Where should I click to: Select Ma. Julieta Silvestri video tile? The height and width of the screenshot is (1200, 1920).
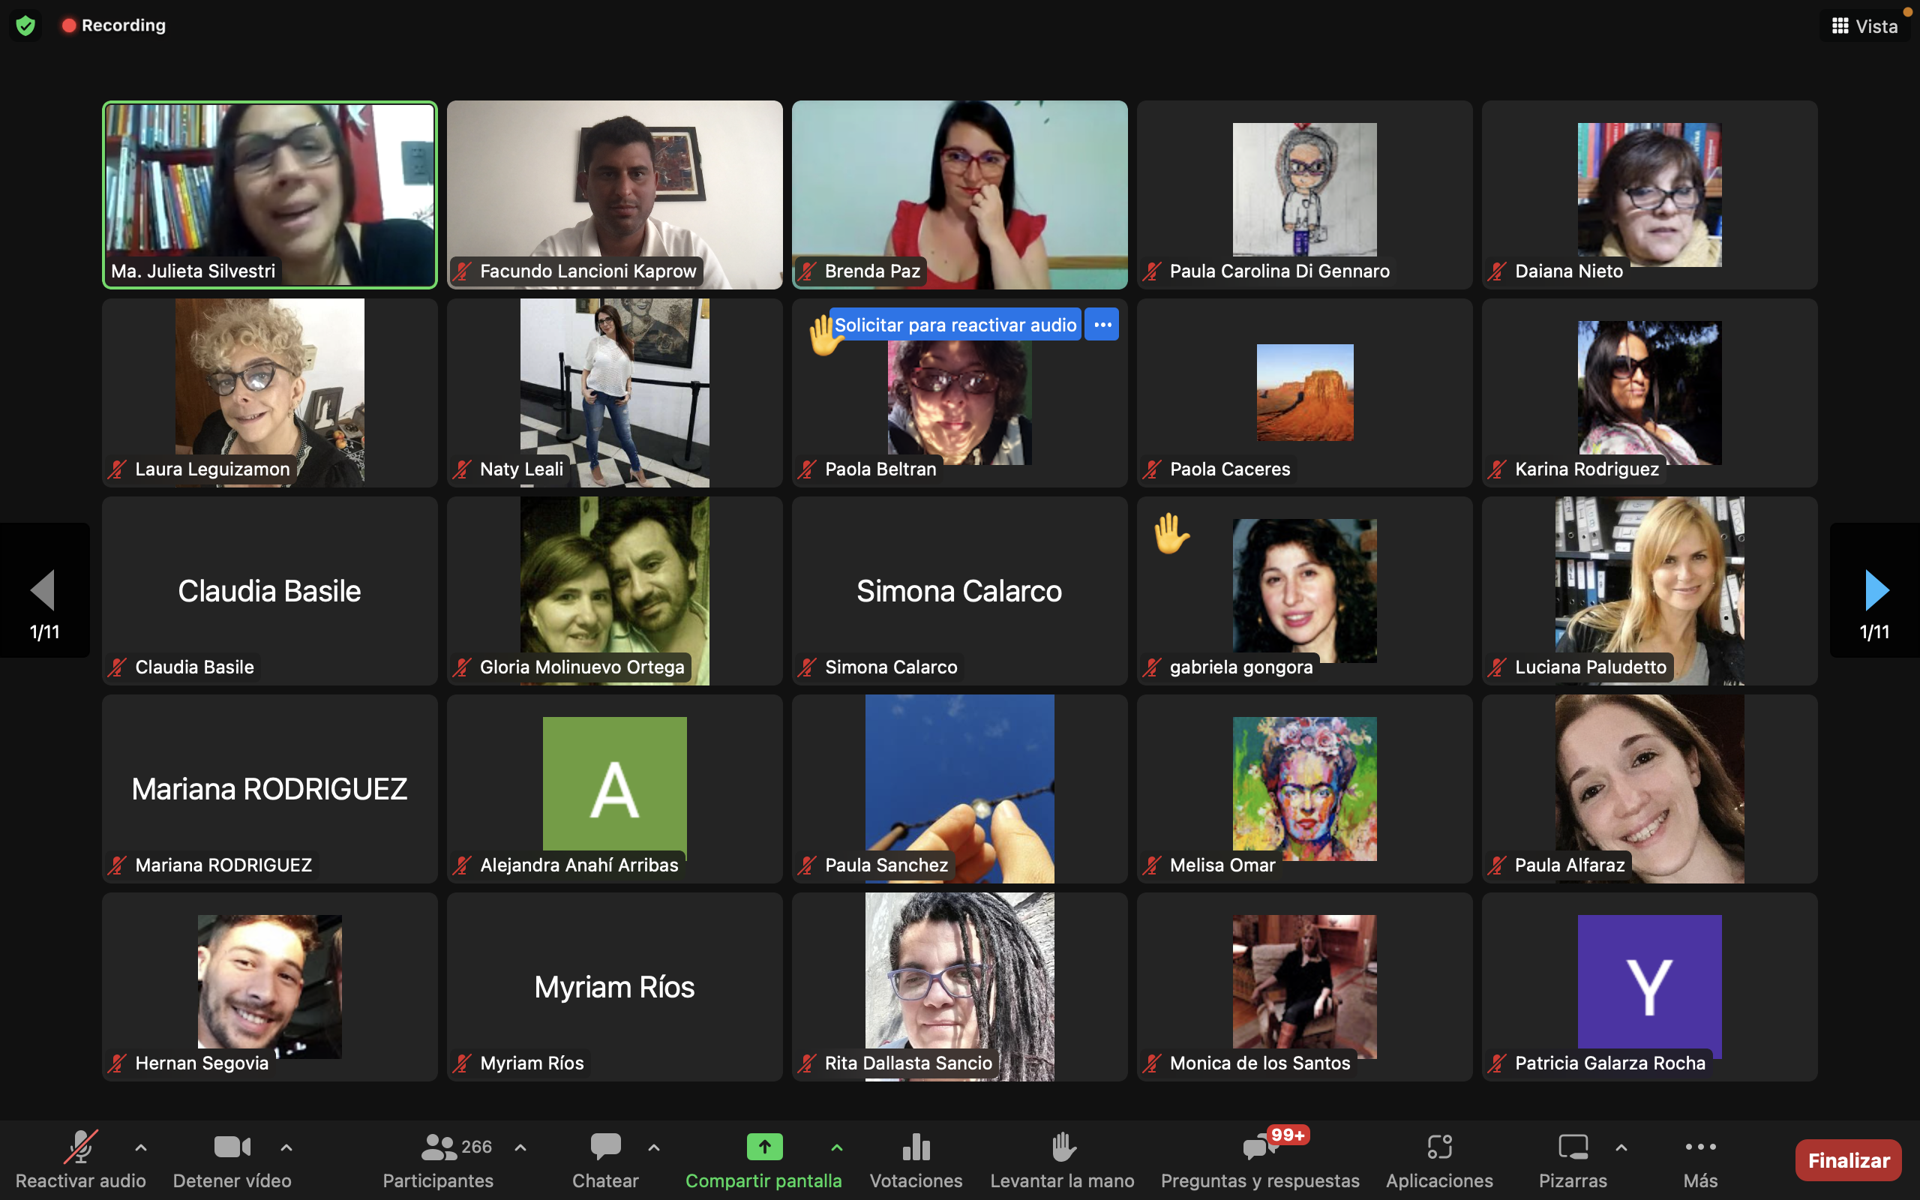pos(270,194)
